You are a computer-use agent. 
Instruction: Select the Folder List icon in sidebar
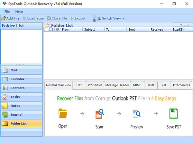pyautogui.click(x=5, y=123)
